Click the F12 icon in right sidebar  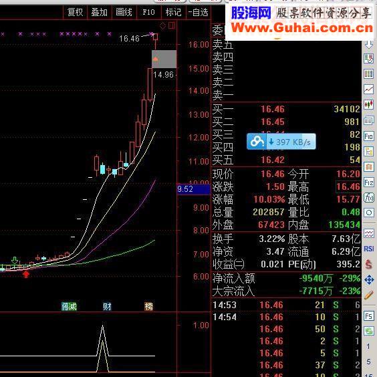[369, 182]
